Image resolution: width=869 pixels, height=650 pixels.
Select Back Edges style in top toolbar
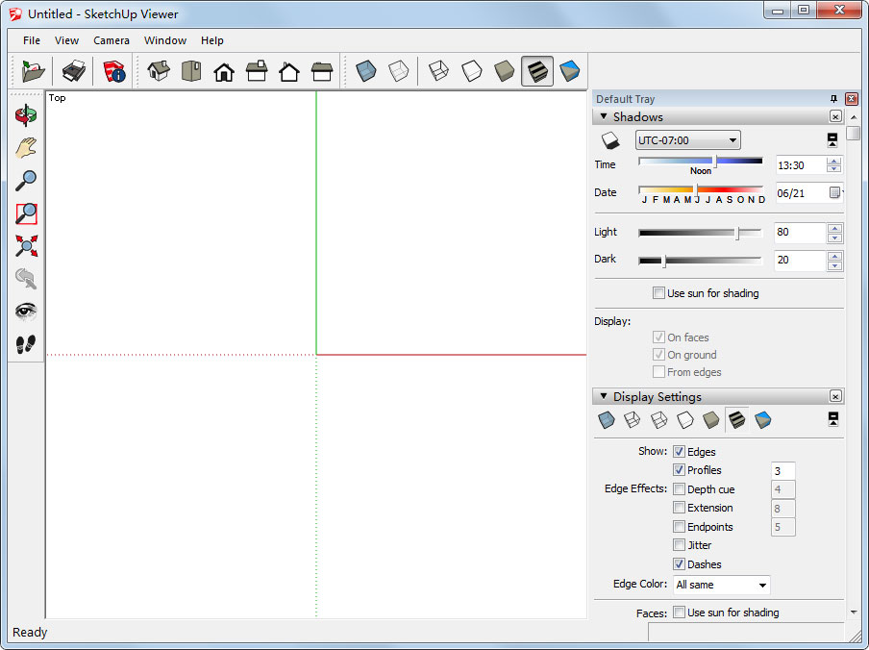coord(399,71)
